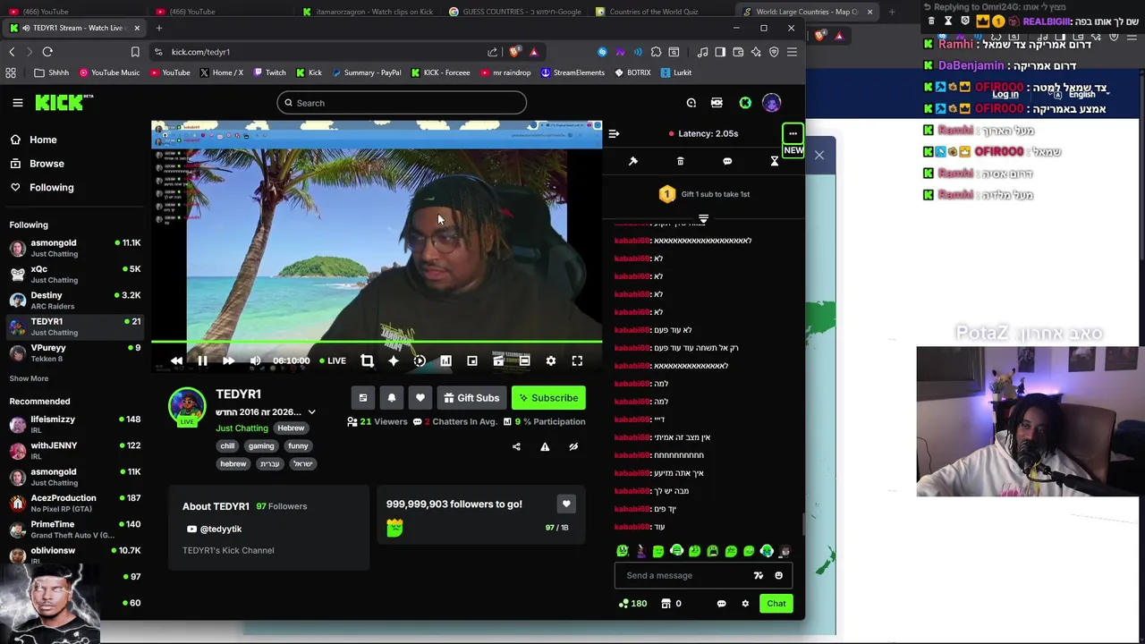Image resolution: width=1145 pixels, height=644 pixels.
Task: Report the stream using warning icon
Action: pos(545,446)
